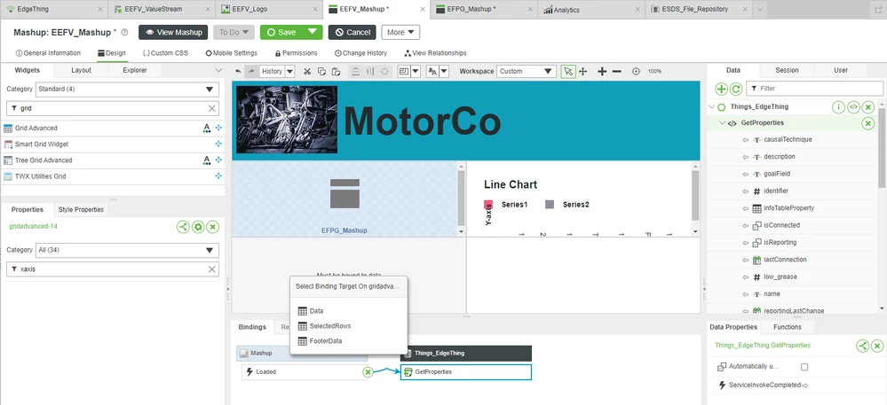The width and height of the screenshot is (887, 405).
Task: Remove the GetProperties service
Action: coord(867,123)
